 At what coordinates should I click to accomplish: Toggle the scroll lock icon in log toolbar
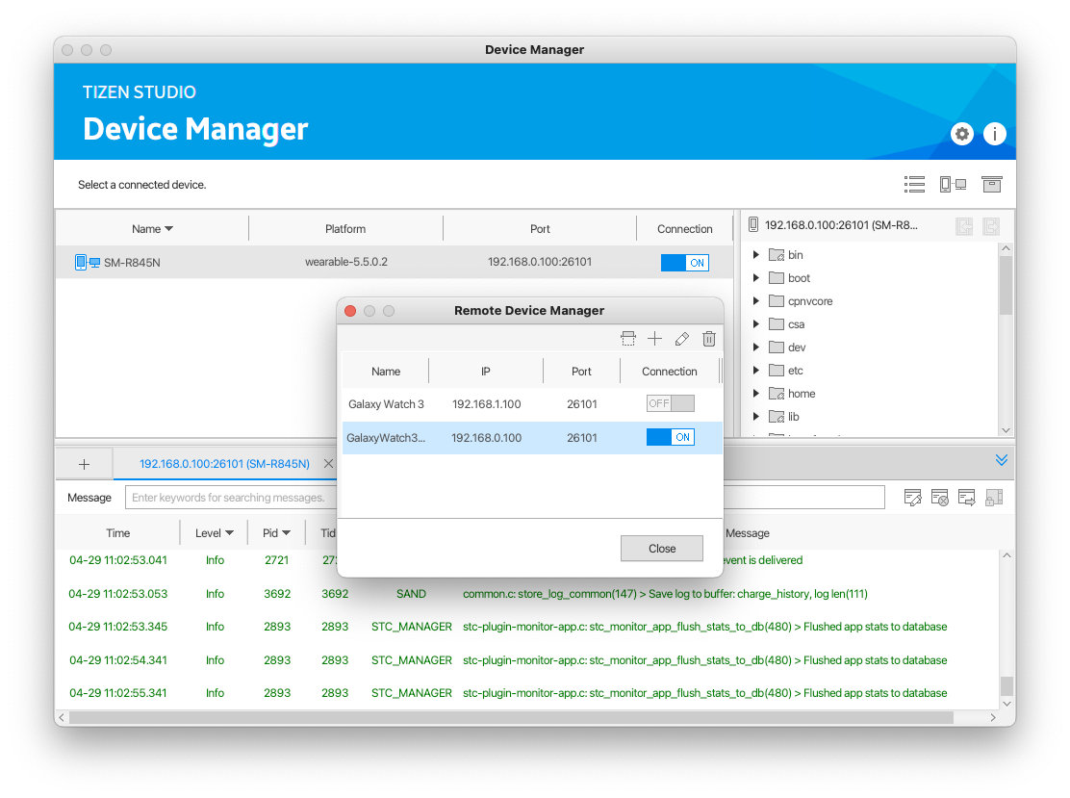[994, 498]
